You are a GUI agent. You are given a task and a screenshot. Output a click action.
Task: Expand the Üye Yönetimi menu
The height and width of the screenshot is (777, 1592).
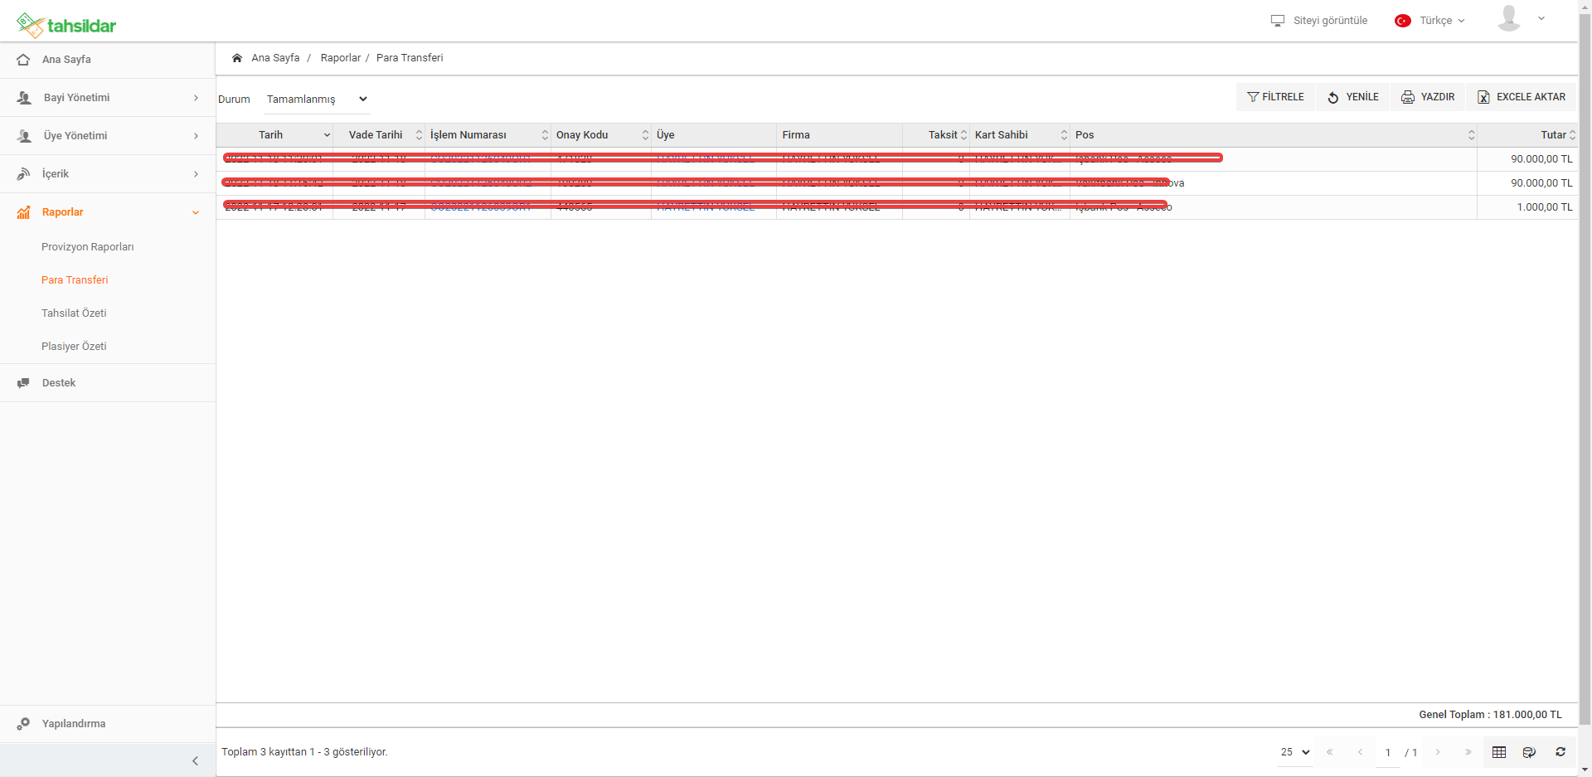[196, 136]
